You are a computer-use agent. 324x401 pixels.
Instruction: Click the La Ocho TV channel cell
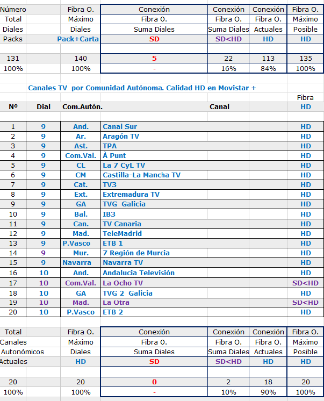click(123, 283)
